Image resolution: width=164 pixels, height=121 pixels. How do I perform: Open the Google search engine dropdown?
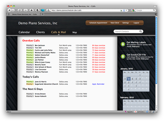click(x=133, y=10)
